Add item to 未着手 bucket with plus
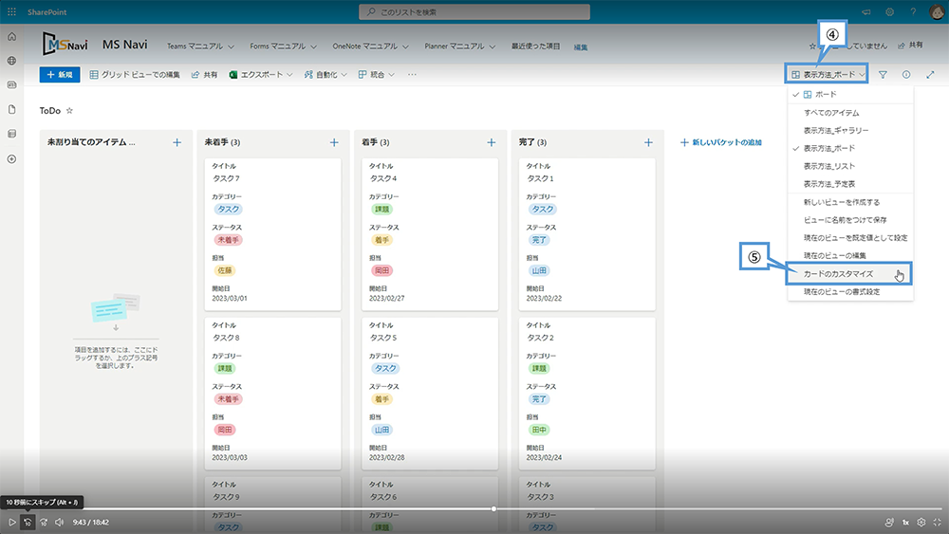Screen dimensions: 949x534 (334, 142)
